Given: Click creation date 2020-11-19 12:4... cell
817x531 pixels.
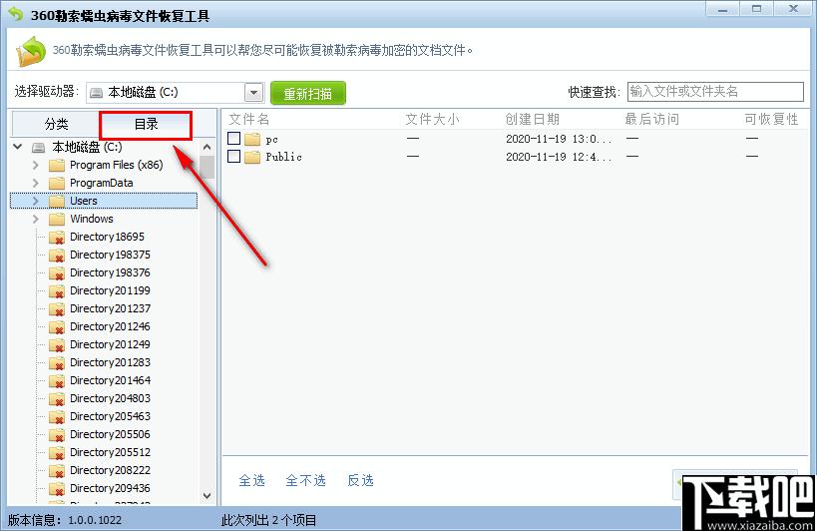Looking at the screenshot, I should click(x=559, y=157).
